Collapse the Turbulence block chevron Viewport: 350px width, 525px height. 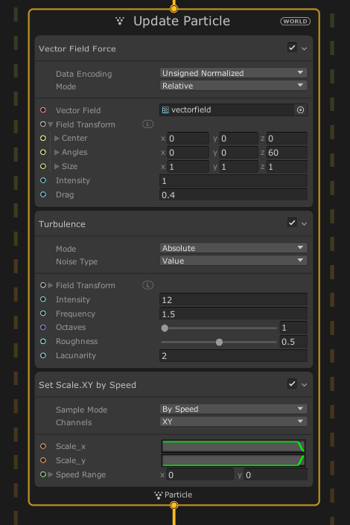click(x=304, y=223)
